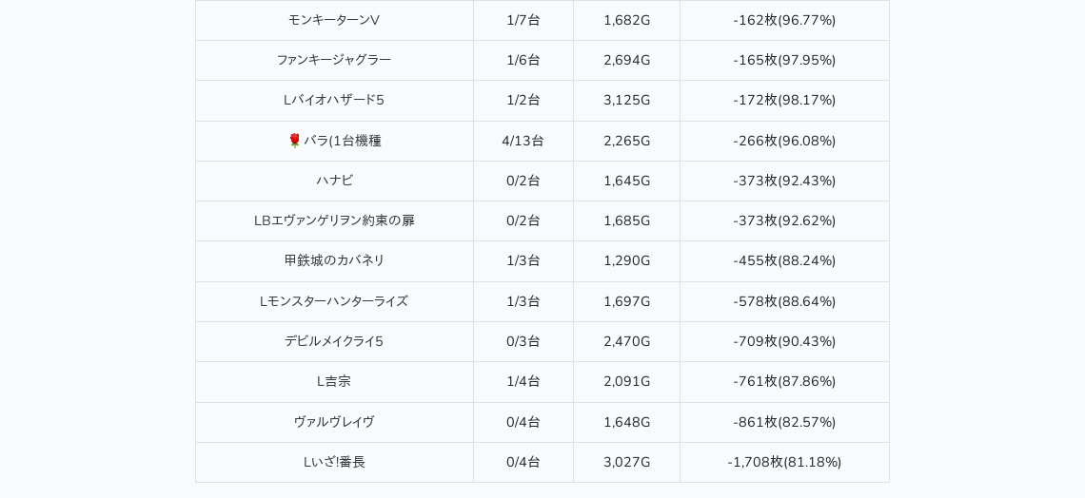Select the ハナビ machine name
This screenshot has width=1085, height=498.
(x=334, y=181)
